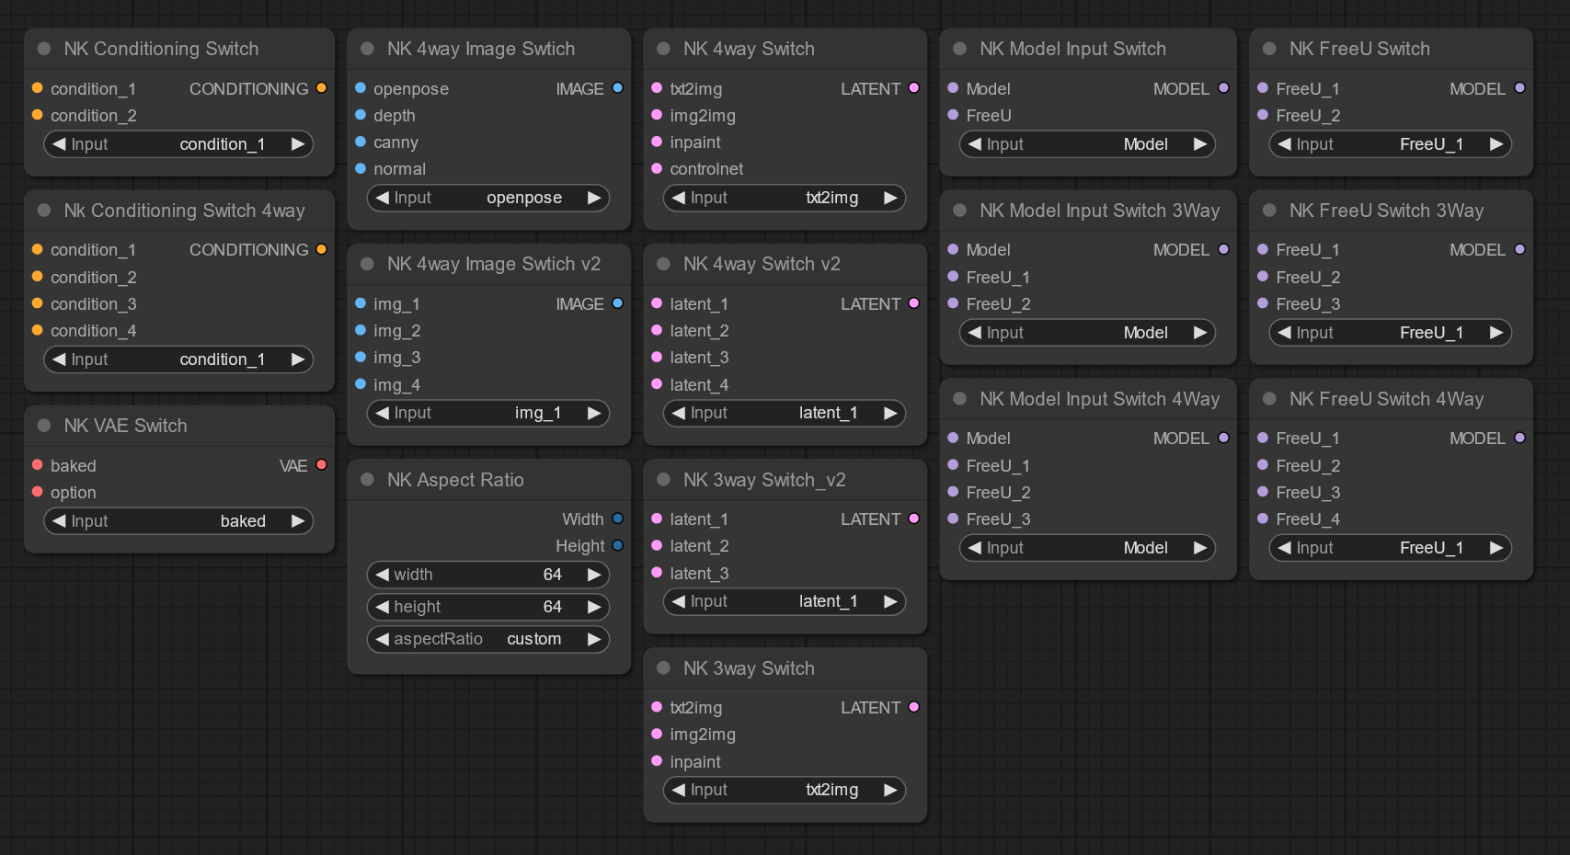Select the NK 4way Image Swtich title
This screenshot has width=1570, height=855.
[x=481, y=49]
